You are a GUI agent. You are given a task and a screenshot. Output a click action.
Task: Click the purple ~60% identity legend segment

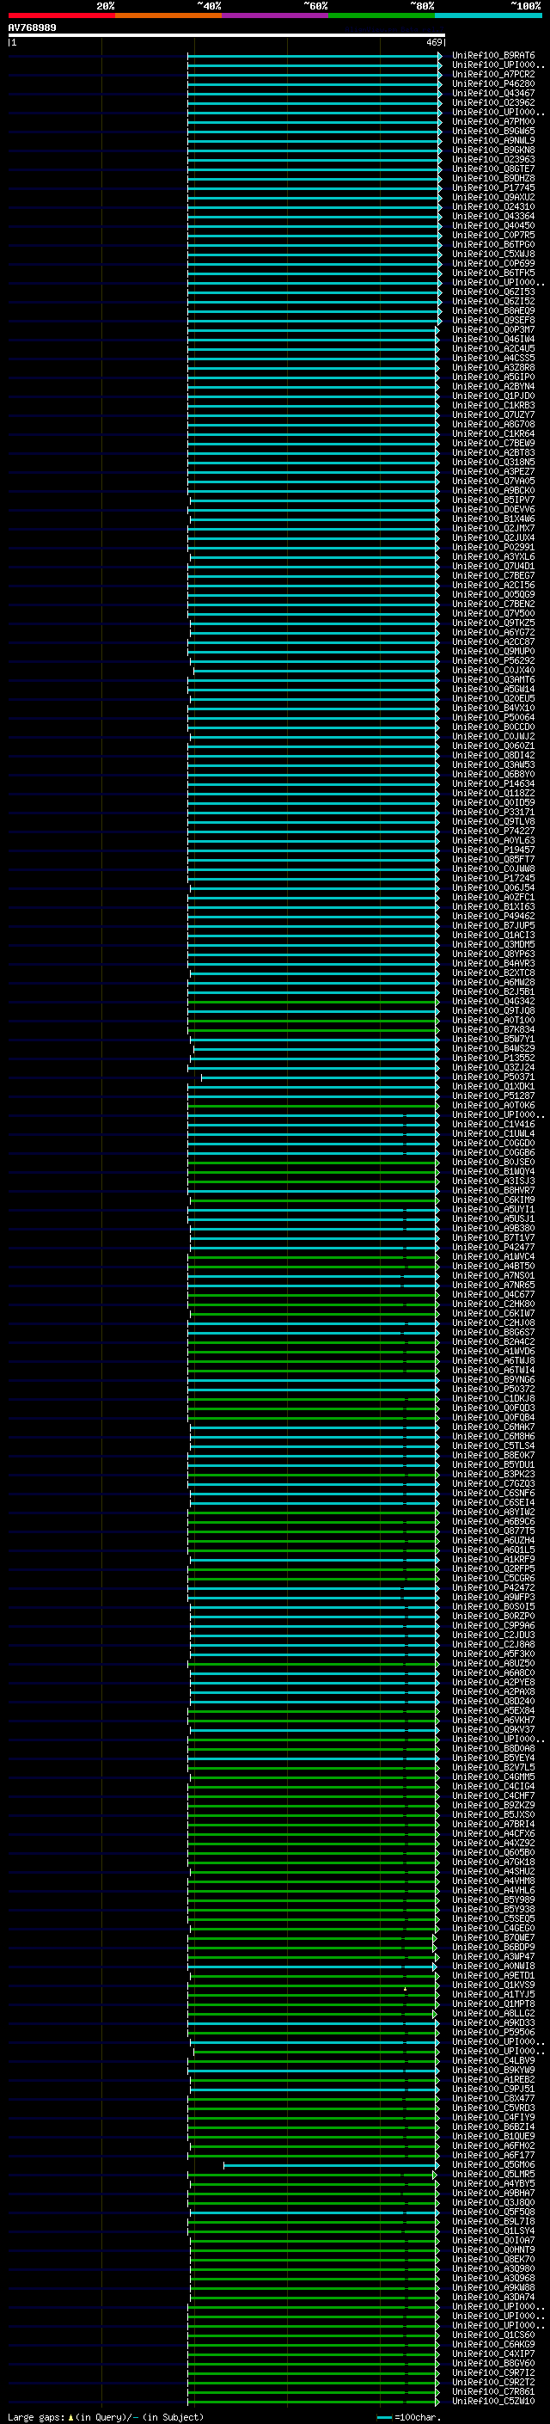[274, 15]
